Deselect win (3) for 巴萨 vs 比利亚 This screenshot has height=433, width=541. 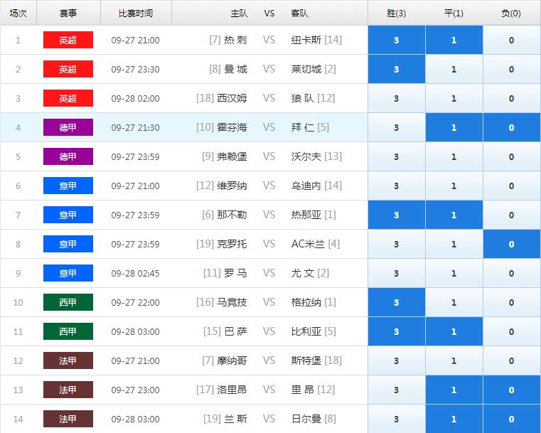[397, 331]
